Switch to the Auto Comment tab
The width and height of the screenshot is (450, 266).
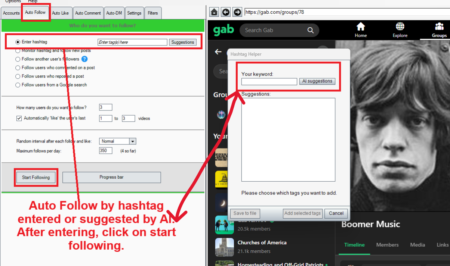[x=88, y=13]
